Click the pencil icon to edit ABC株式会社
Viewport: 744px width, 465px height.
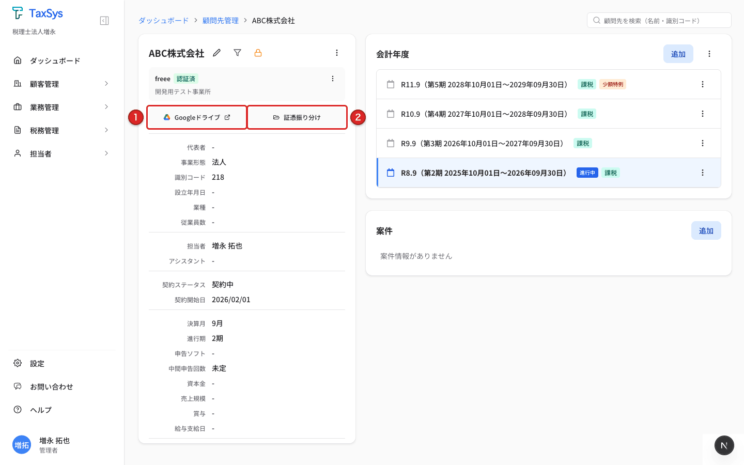point(216,52)
